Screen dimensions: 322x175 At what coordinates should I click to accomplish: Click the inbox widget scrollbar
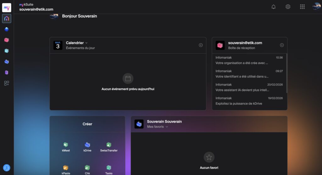coord(287,73)
